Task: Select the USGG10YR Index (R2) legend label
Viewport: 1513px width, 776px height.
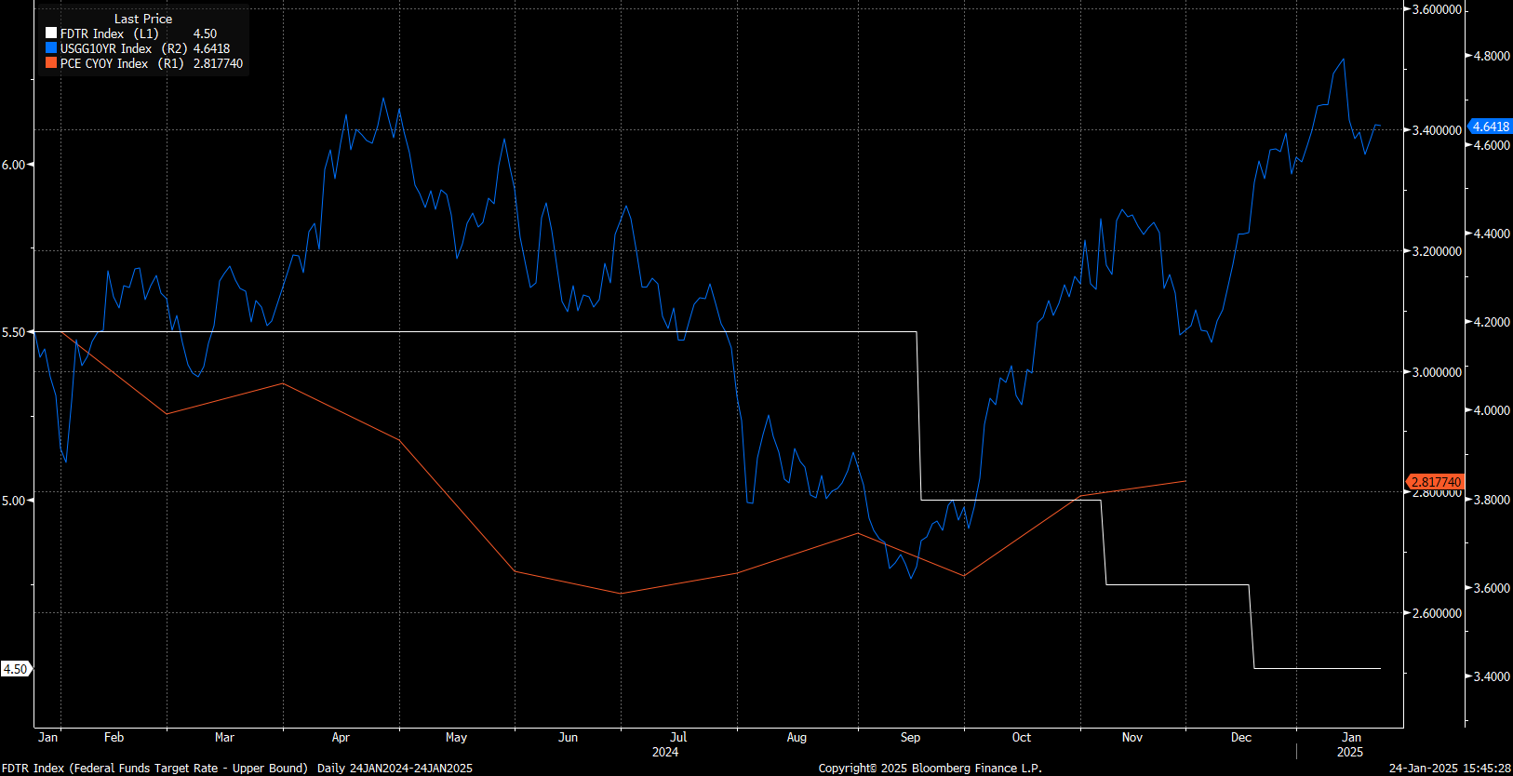Action: 124,48
